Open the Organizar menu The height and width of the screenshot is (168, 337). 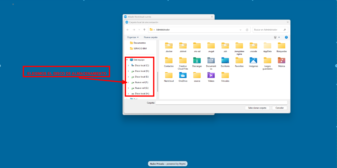click(x=133, y=37)
